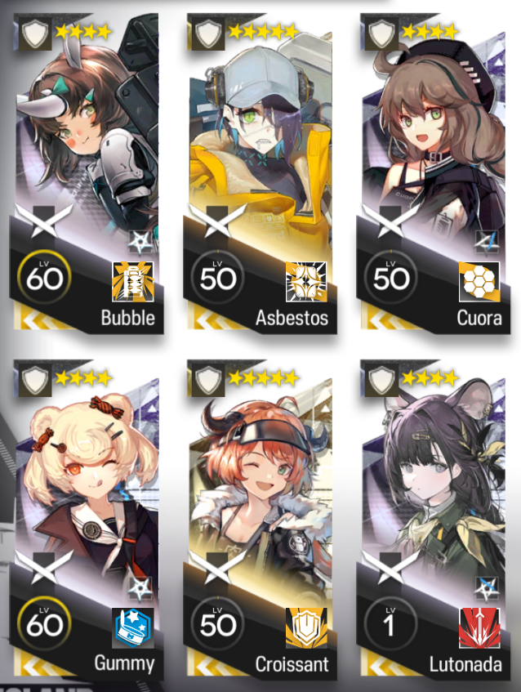Click Croissant's shield skill icon
The image size is (521, 692).
[306, 628]
